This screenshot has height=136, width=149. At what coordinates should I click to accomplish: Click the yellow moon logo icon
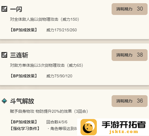(x=89, y=127)
